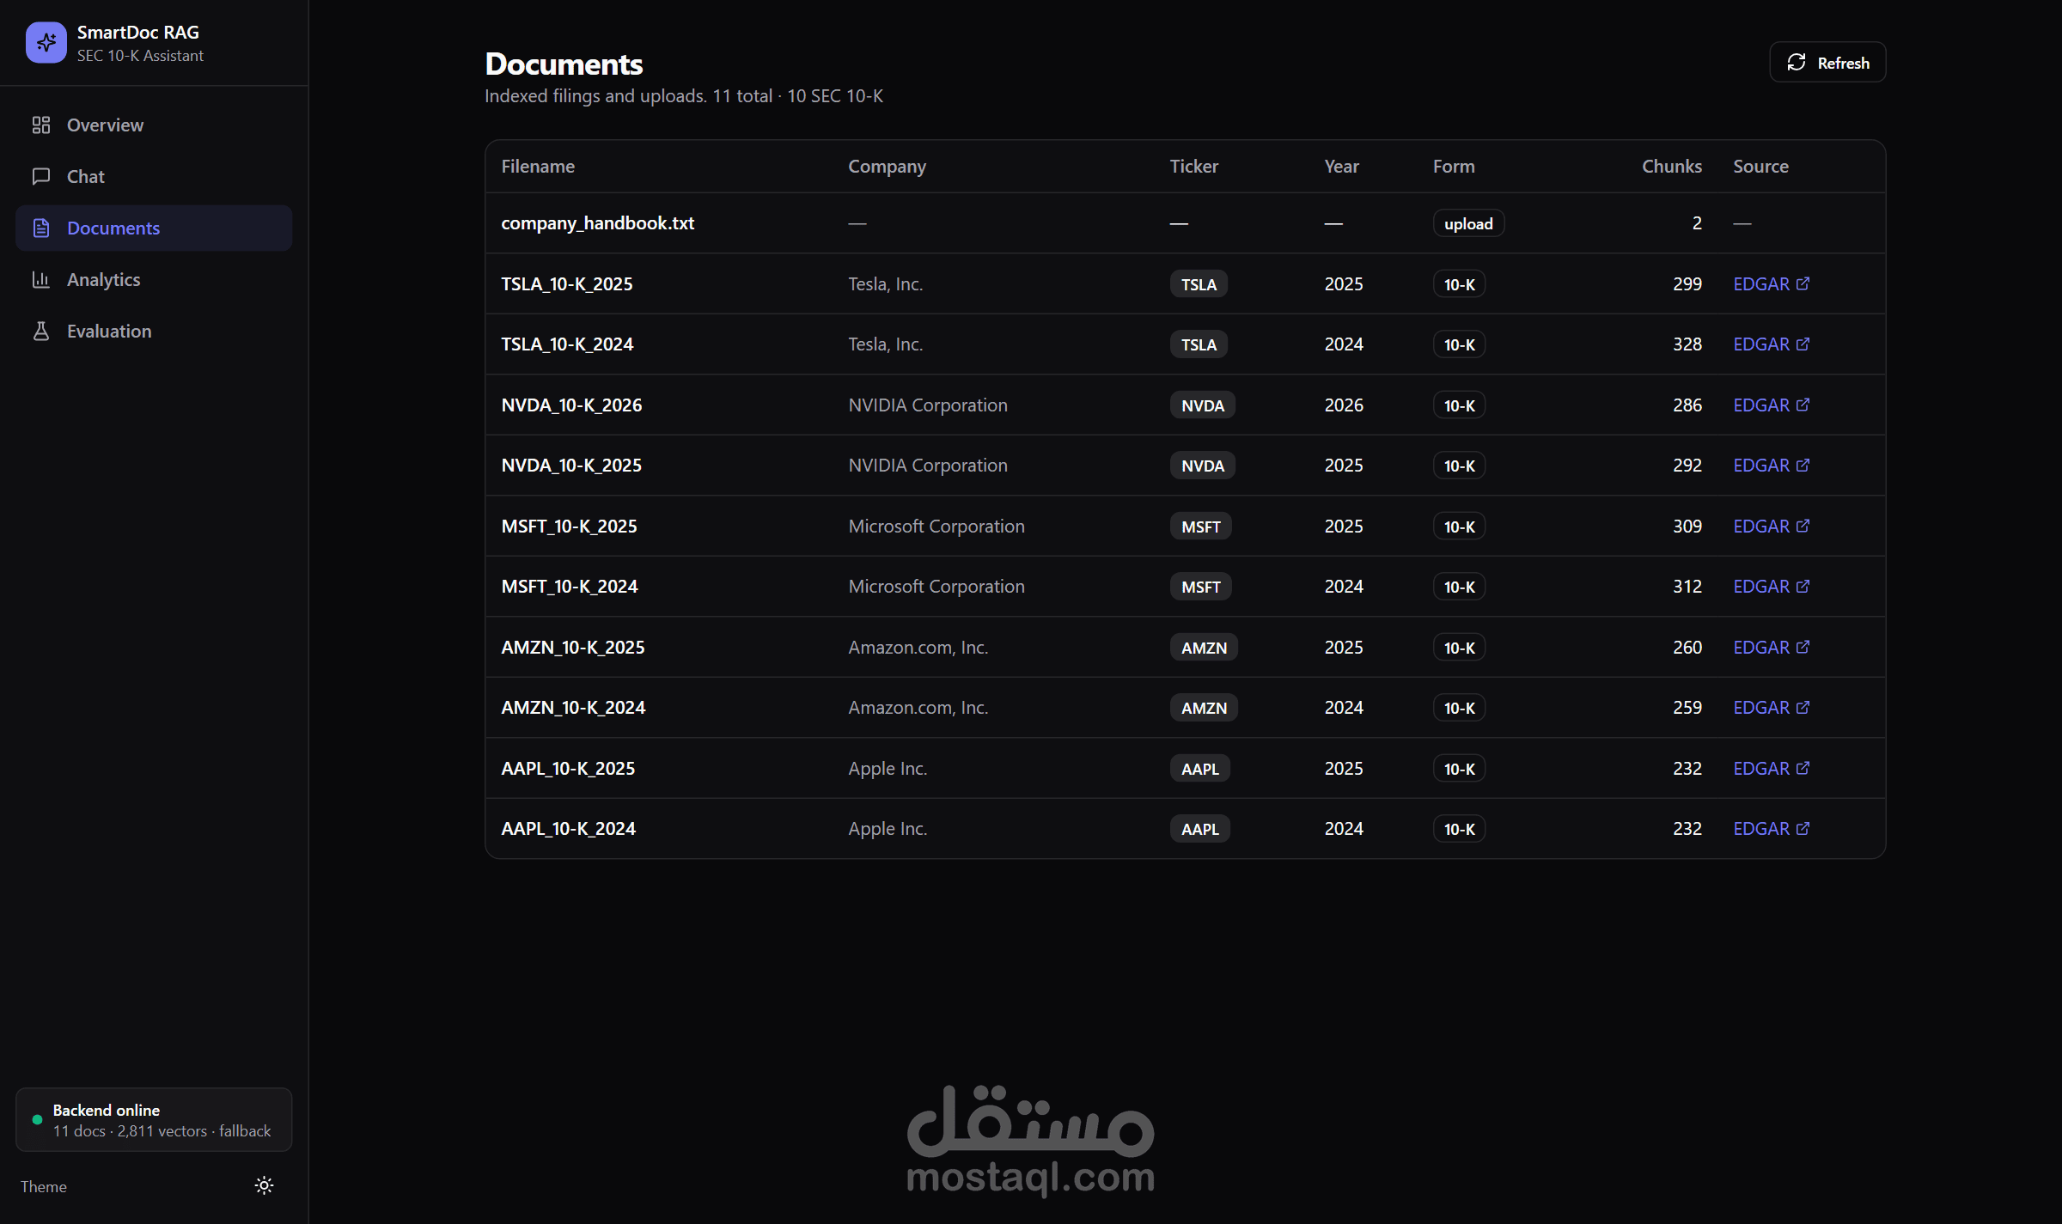Open the EDGAR source for AMZN_10-K_2025

click(1771, 648)
